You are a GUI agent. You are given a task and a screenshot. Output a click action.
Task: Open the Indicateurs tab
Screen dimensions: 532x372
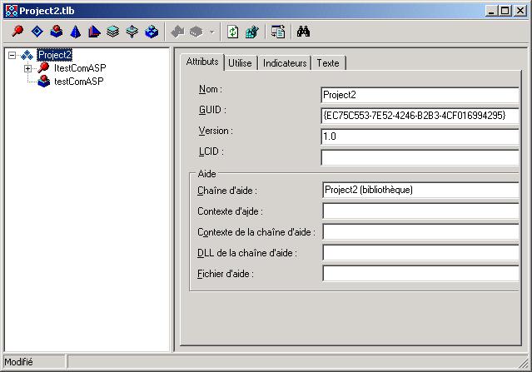(x=285, y=63)
